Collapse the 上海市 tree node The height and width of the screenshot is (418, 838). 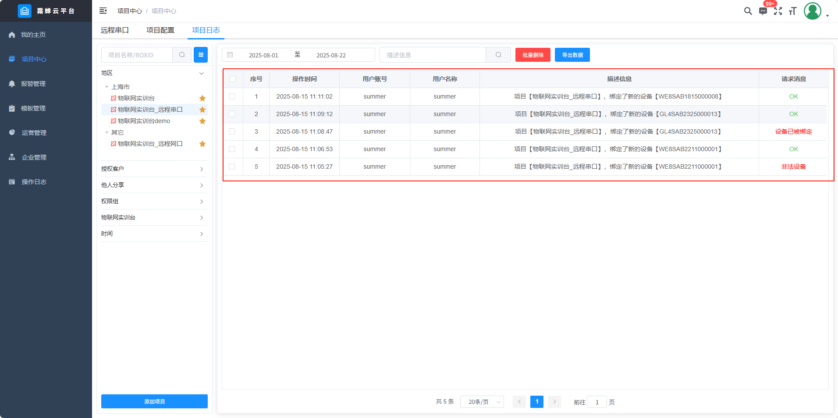tap(107, 87)
